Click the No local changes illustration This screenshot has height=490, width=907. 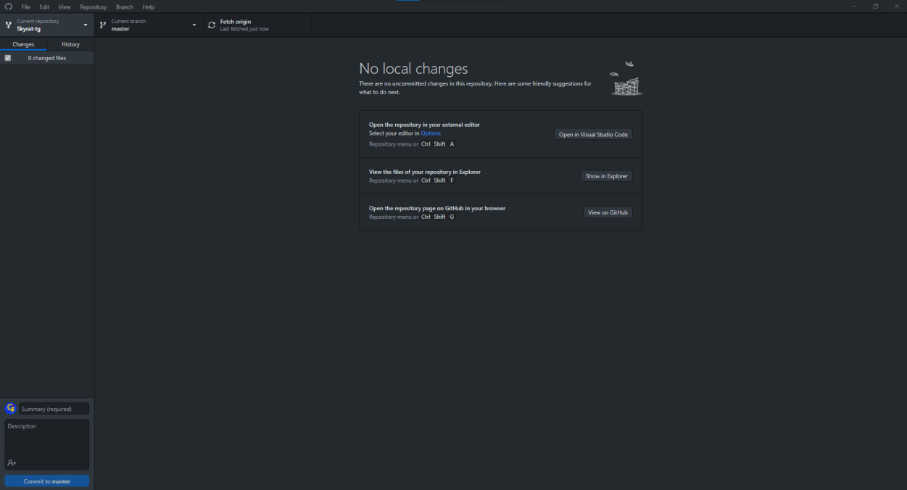pyautogui.click(x=626, y=80)
